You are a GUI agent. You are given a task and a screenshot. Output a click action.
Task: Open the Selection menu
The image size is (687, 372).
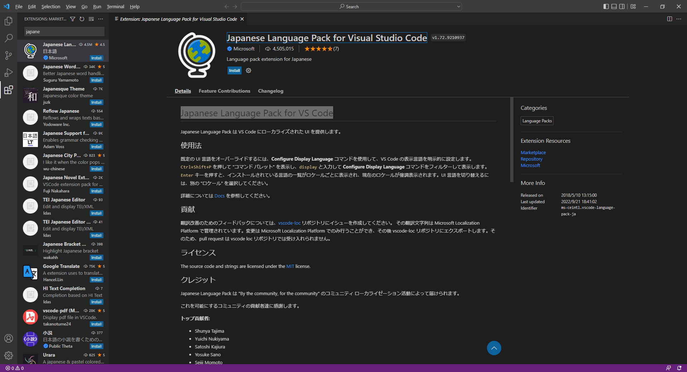click(51, 6)
